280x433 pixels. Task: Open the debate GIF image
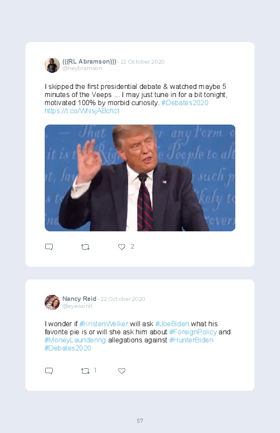(140, 178)
